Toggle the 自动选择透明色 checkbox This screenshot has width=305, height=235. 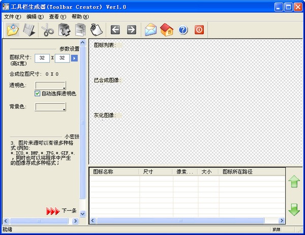pos(38,94)
